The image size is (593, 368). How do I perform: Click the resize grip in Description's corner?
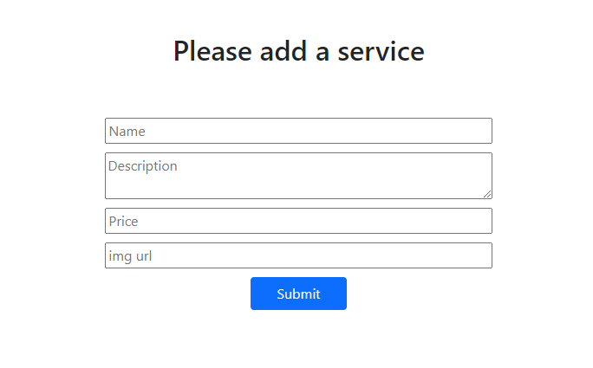[488, 195]
